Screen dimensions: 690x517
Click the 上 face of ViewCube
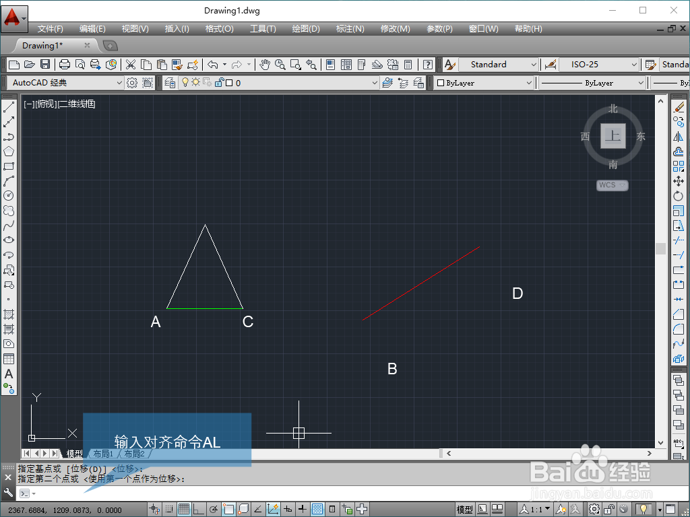click(613, 136)
